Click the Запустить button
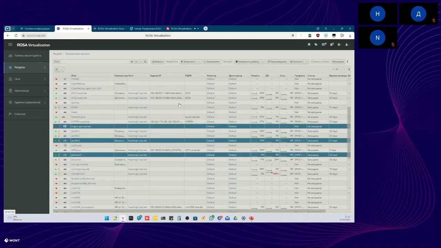Viewport: 441px width, 248px height. tap(188, 62)
